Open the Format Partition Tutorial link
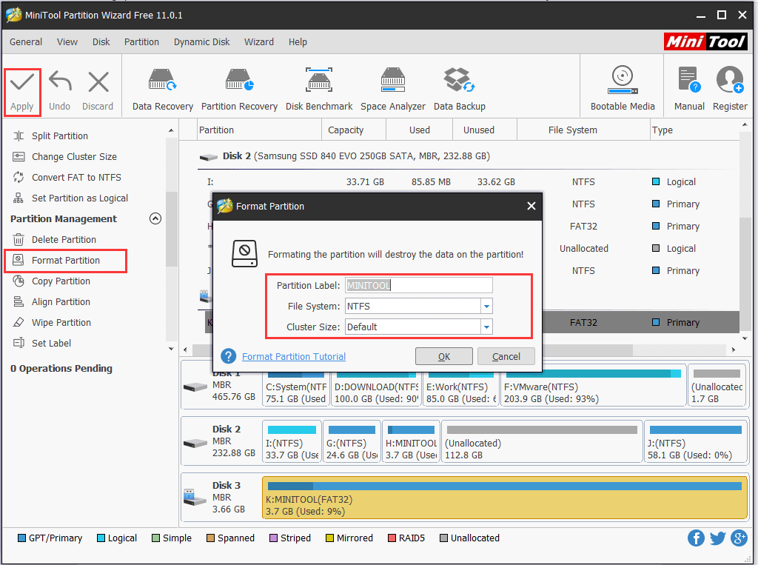This screenshot has height=565, width=758. tap(294, 356)
